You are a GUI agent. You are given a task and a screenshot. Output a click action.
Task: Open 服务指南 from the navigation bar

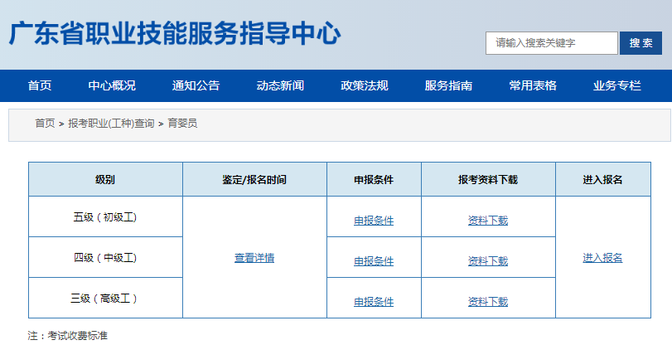pyautogui.click(x=448, y=85)
